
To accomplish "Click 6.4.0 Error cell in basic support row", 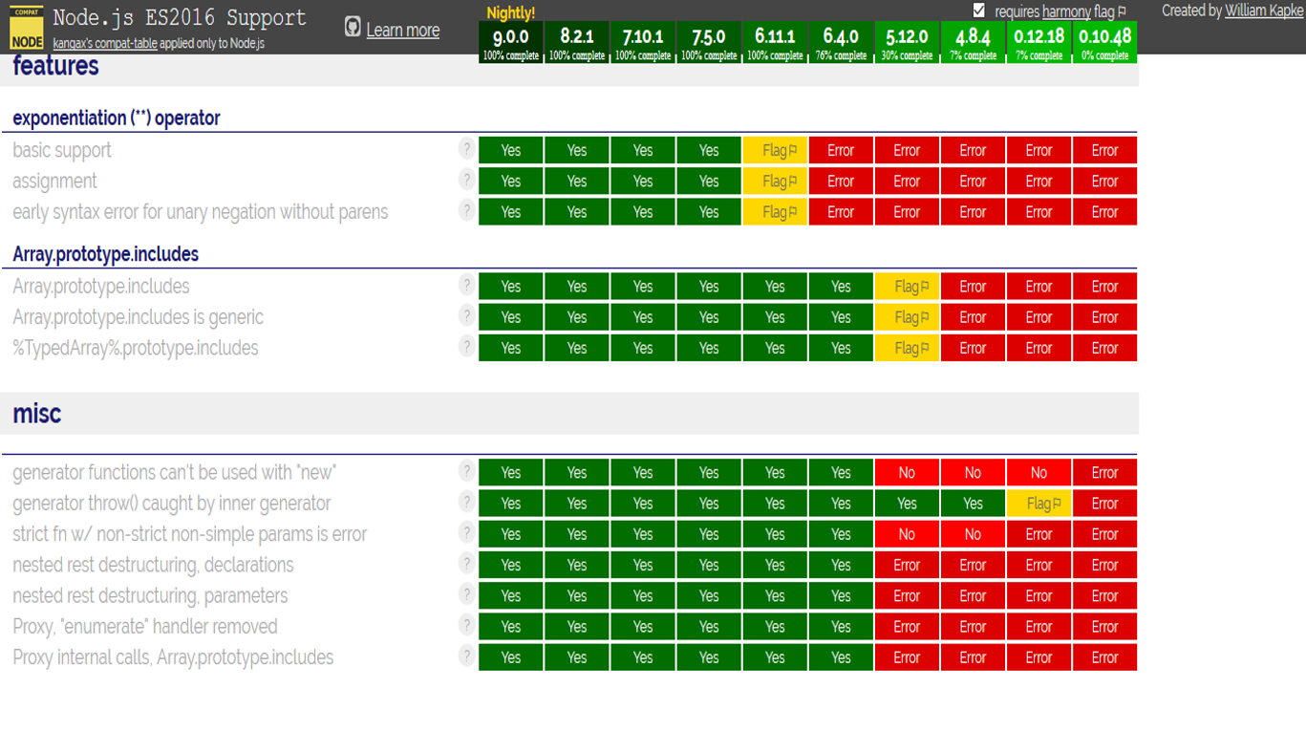I will point(841,150).
